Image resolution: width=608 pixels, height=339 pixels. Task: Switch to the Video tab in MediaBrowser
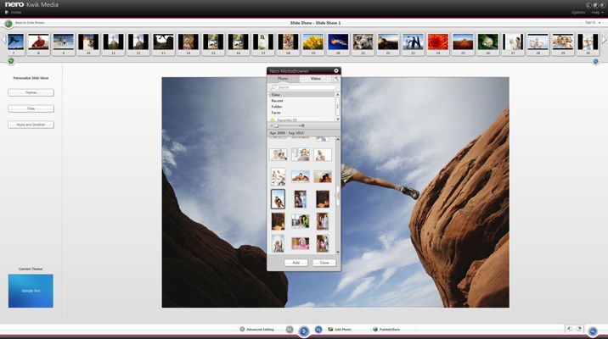coord(315,78)
